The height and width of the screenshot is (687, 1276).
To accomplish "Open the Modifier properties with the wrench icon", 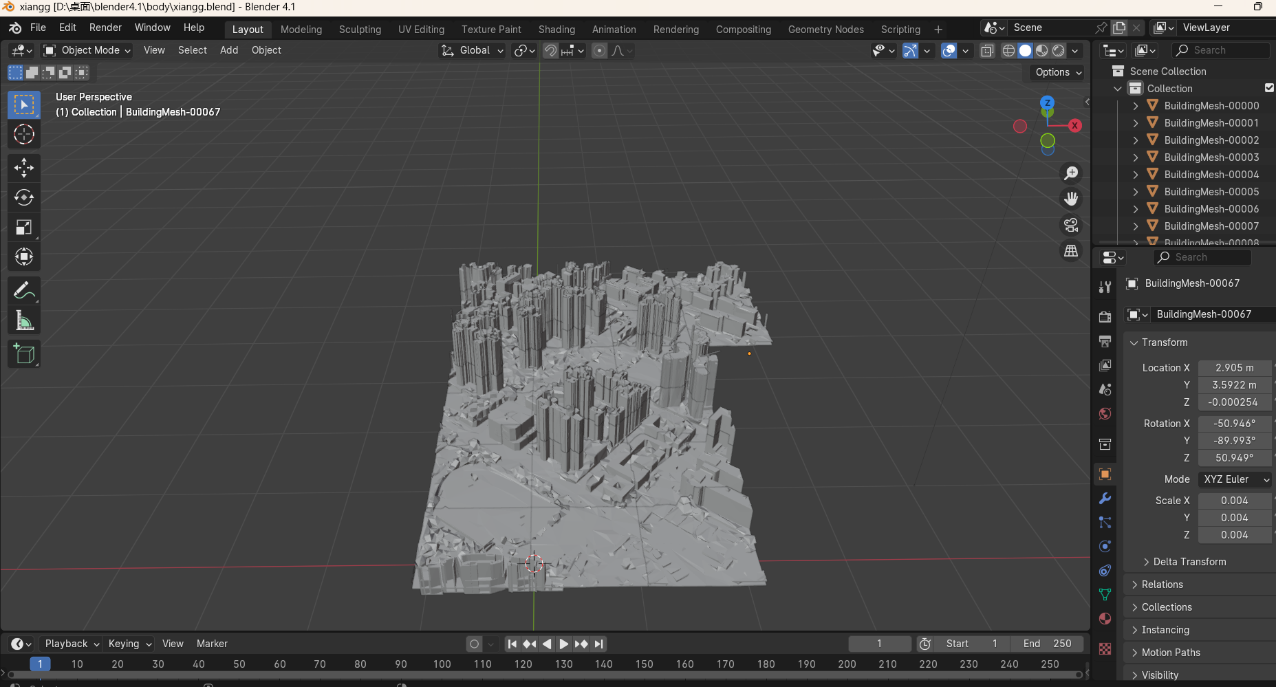I will (1105, 498).
